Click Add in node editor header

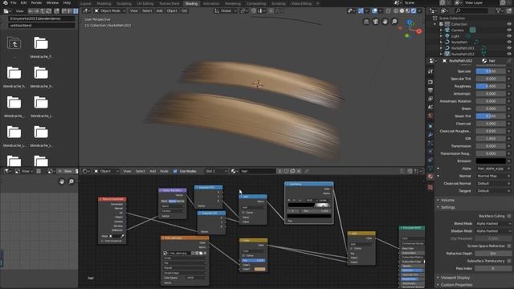[x=153, y=171]
